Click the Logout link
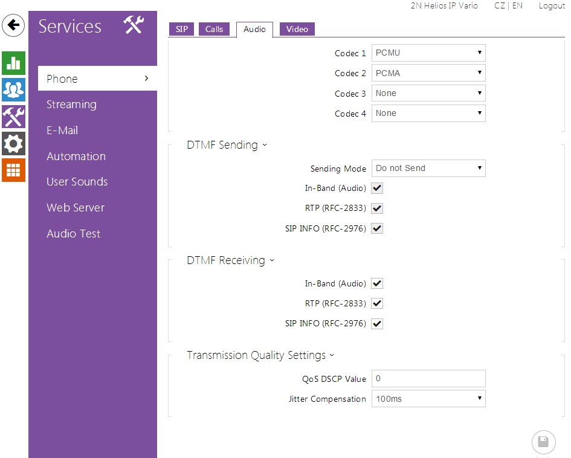This screenshot has width=571, height=458. click(x=551, y=5)
